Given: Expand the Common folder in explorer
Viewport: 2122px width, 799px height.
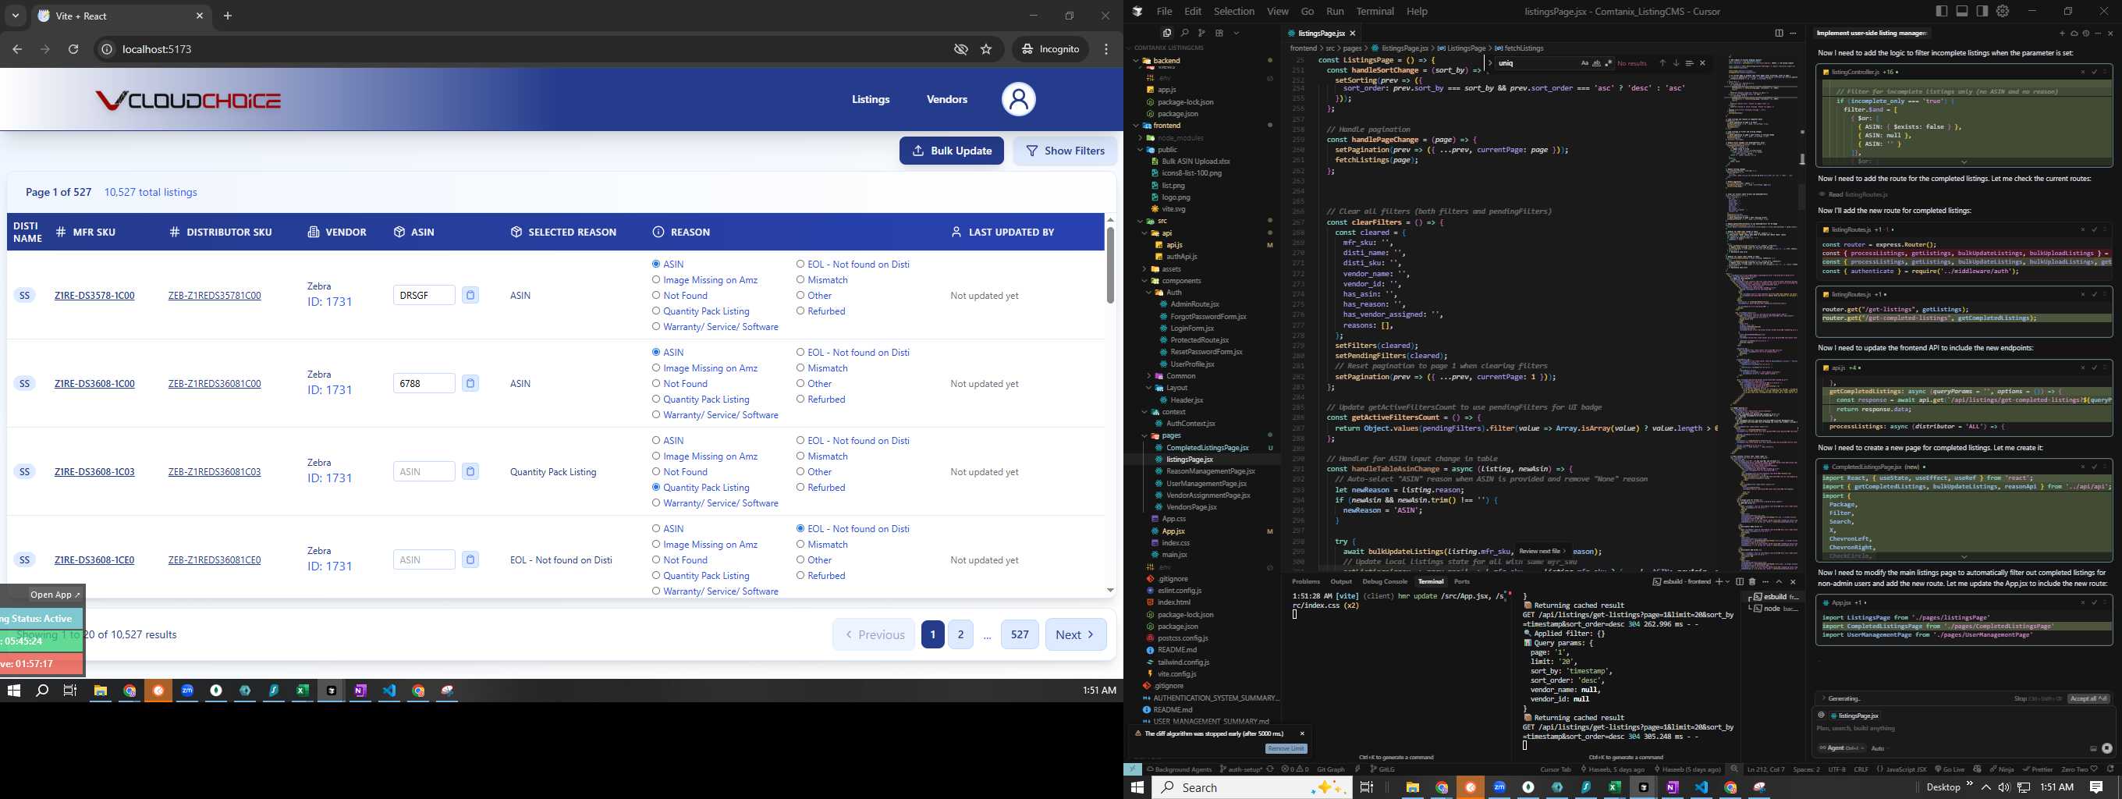Looking at the screenshot, I should tap(1150, 376).
